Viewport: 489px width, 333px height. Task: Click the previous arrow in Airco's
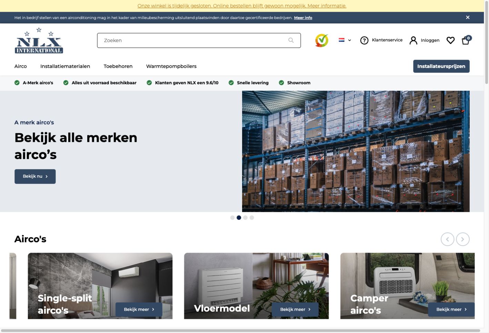[x=448, y=239]
